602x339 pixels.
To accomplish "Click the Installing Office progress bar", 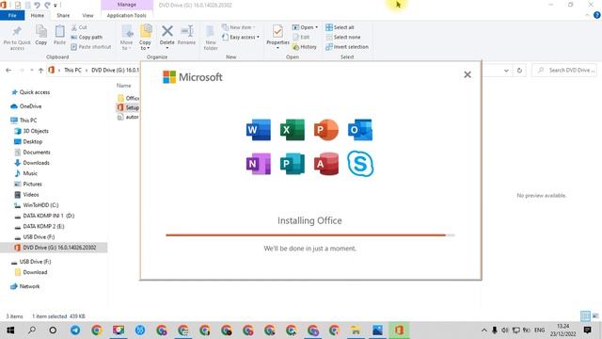I will tap(309, 234).
